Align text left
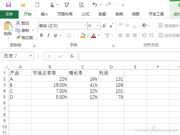The height and width of the screenshot is (135, 180). point(121,35)
